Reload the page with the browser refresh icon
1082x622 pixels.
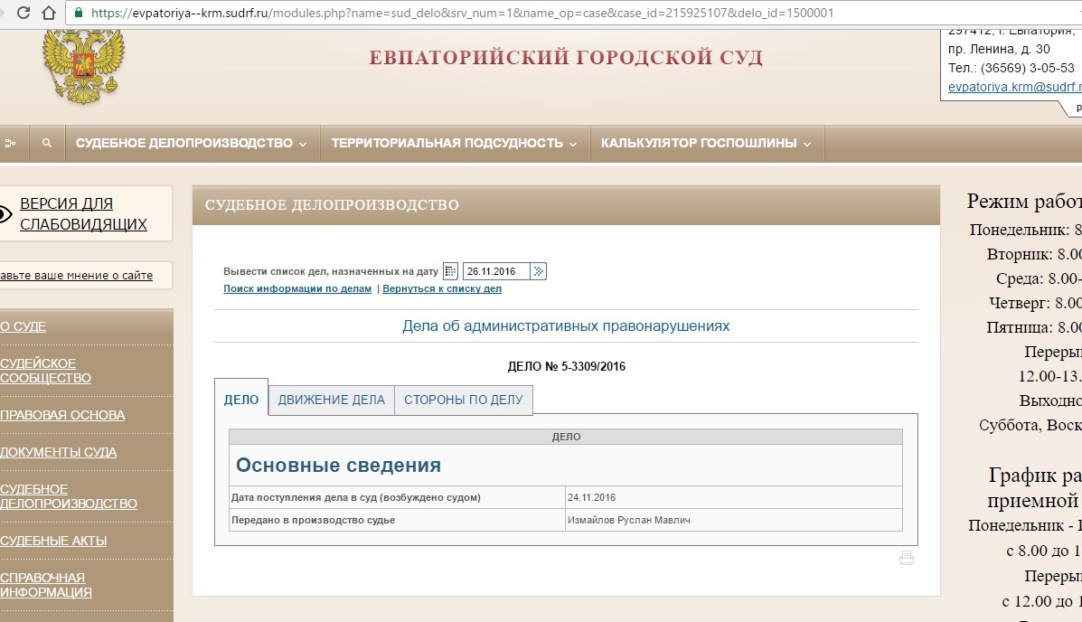(x=23, y=13)
